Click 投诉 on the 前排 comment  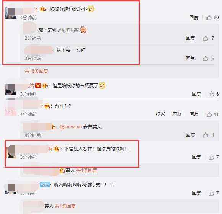tap(160, 114)
